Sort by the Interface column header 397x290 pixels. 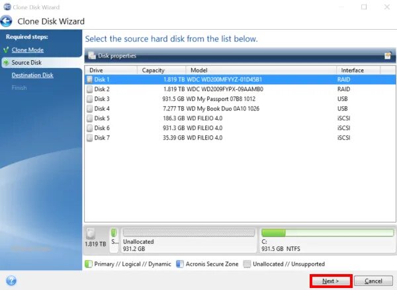(358, 70)
